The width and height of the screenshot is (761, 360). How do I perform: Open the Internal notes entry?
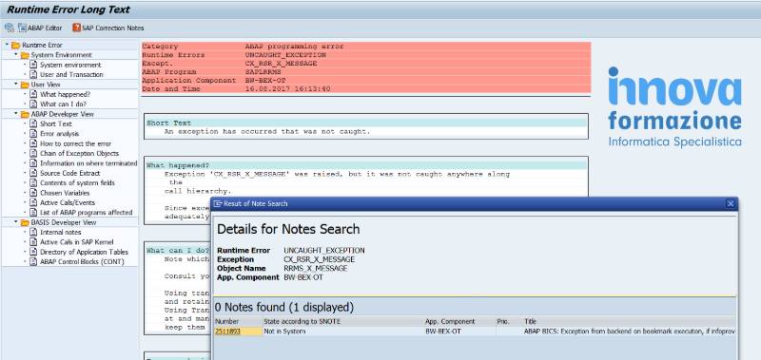[x=60, y=232]
